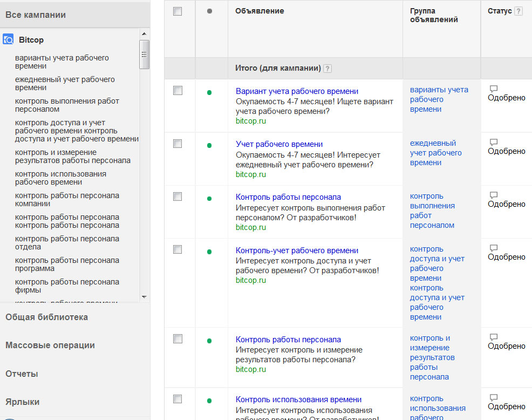Open ad group ежедневный учет рабочего времени in table
This screenshot has width=532, height=420.
(436, 153)
